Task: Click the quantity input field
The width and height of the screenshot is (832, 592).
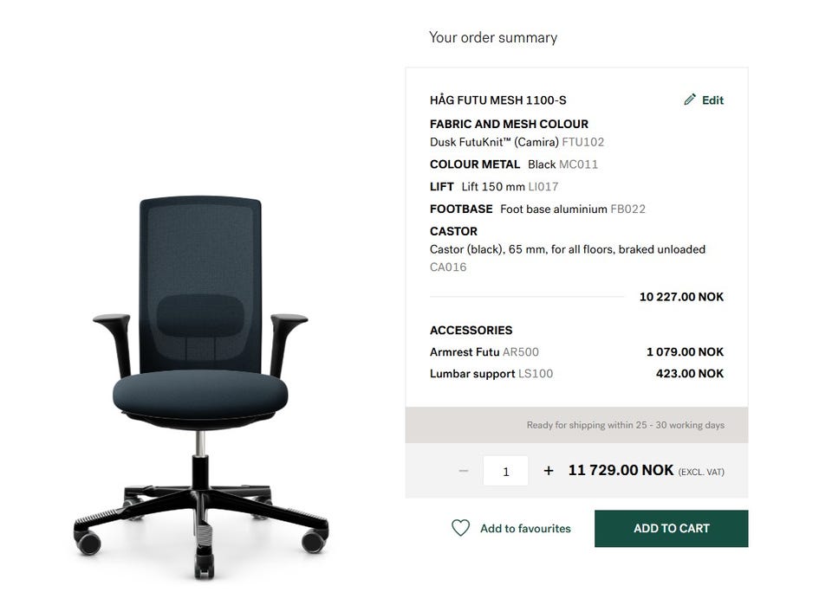Action: click(x=505, y=471)
